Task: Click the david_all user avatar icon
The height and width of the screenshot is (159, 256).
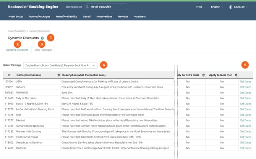Action: tap(231, 7)
